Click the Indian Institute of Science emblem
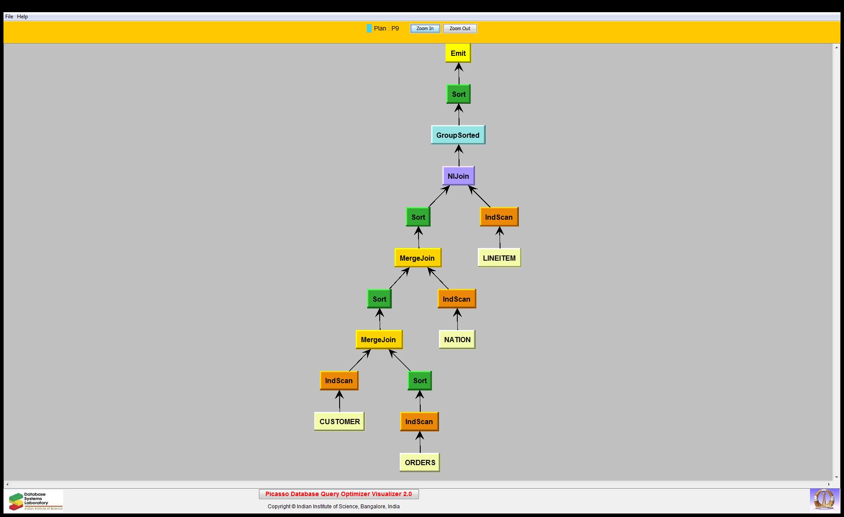This screenshot has width=844, height=517. tap(824, 500)
